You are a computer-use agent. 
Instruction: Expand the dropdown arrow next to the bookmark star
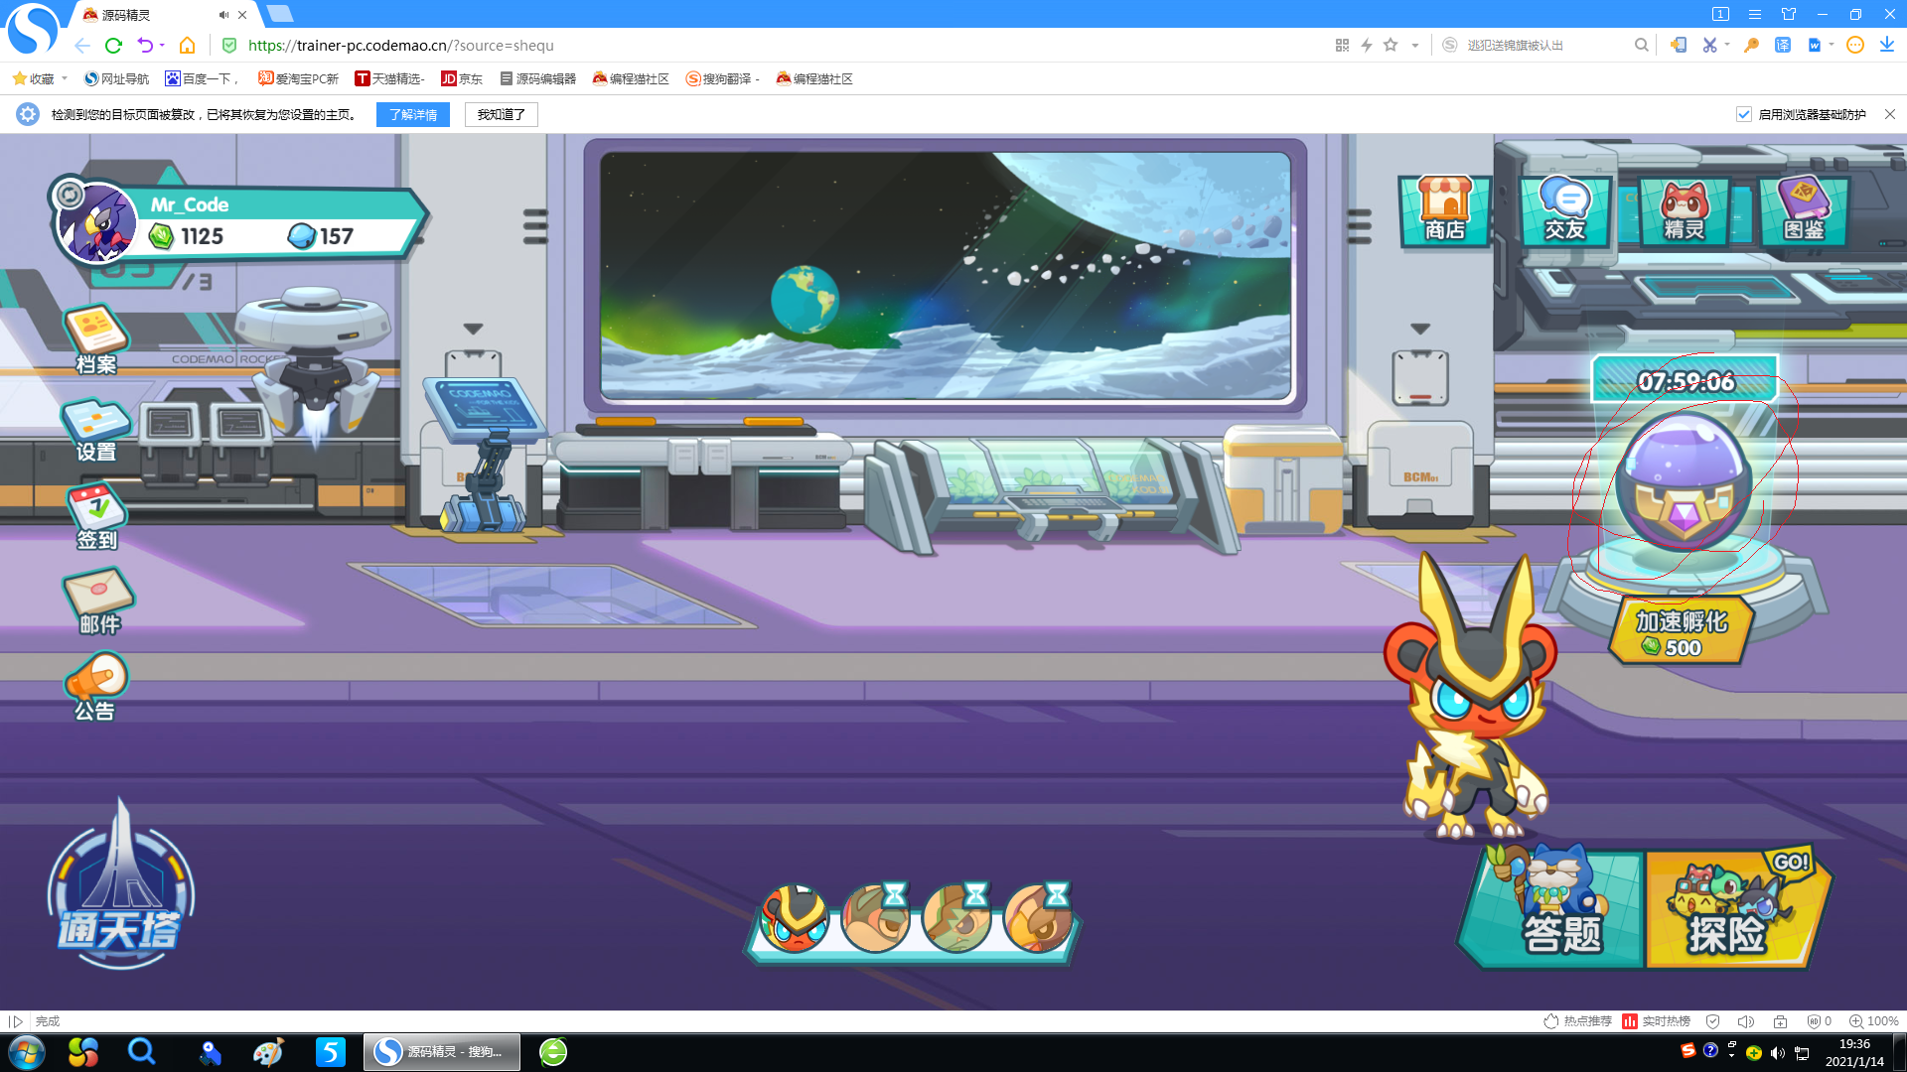pyautogui.click(x=1414, y=46)
